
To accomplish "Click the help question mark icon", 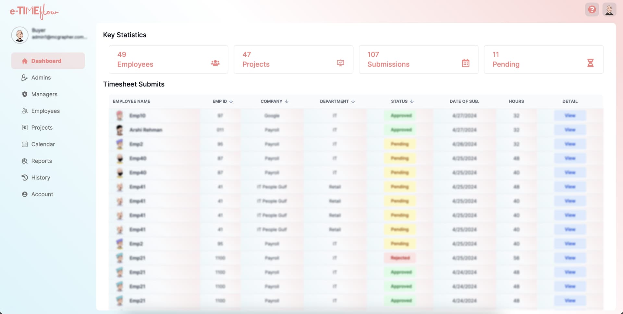I will point(592,10).
